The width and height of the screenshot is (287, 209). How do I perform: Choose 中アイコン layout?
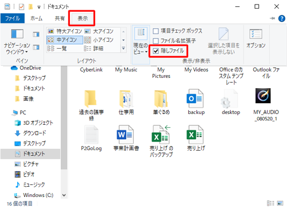(x=65, y=40)
